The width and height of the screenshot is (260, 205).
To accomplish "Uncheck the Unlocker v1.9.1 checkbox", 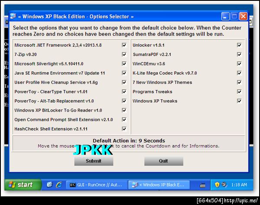I will [x=239, y=45].
